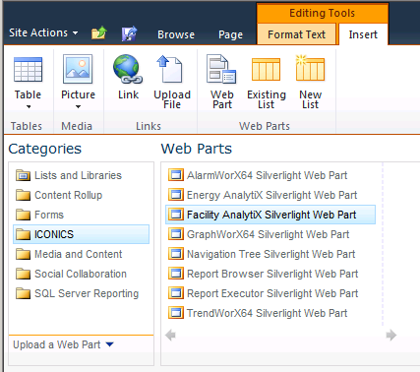420x372 pixels.
Task: Click the Existing List icon
Action: [266, 69]
